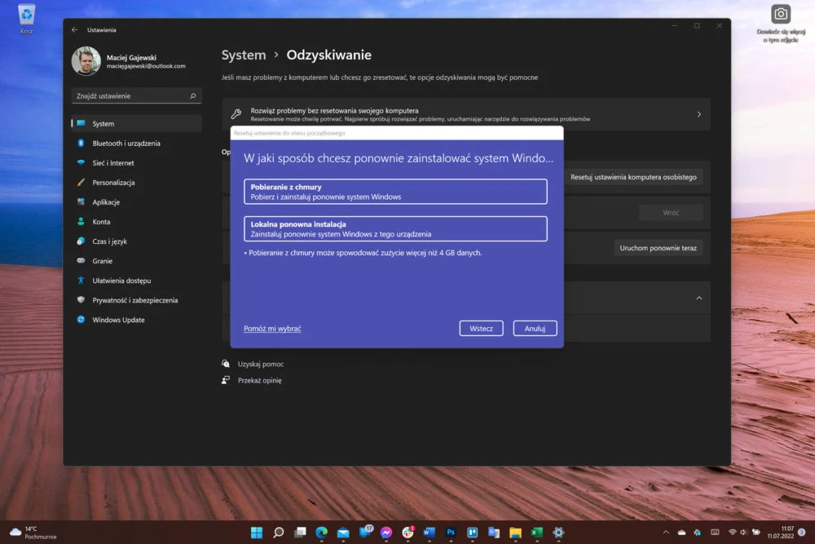The height and width of the screenshot is (544, 815).
Task: Open Google Translate from the taskbar
Action: pos(494,532)
